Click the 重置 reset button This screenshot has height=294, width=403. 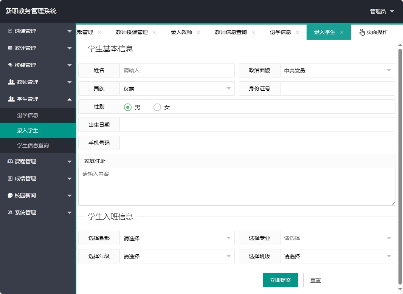pos(316,280)
